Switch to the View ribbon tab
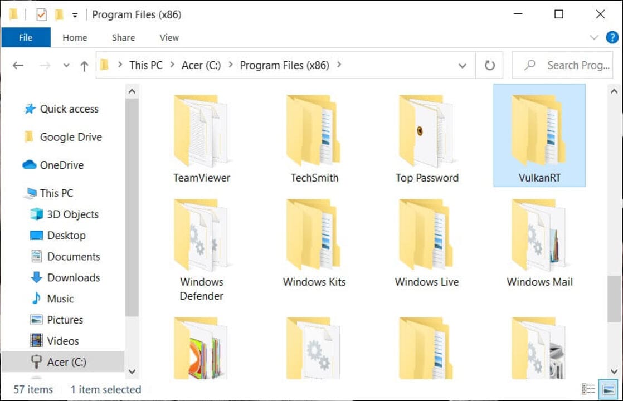This screenshot has height=401, width=623. (x=169, y=37)
